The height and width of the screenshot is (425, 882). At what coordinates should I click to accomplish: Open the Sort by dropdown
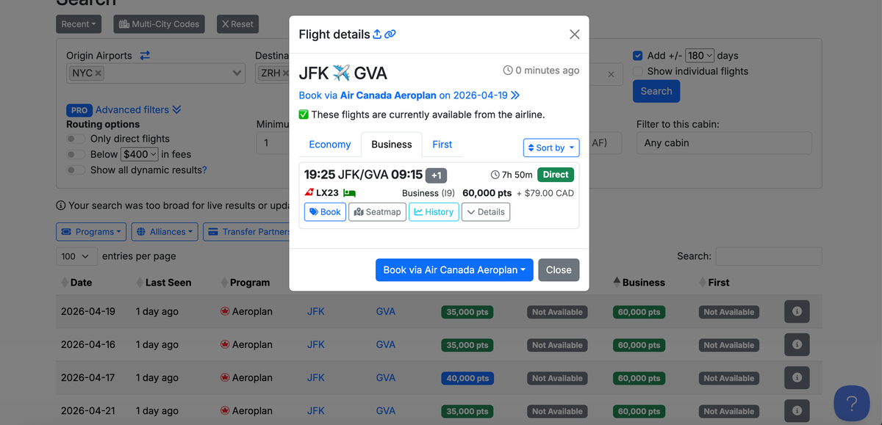[x=551, y=148]
